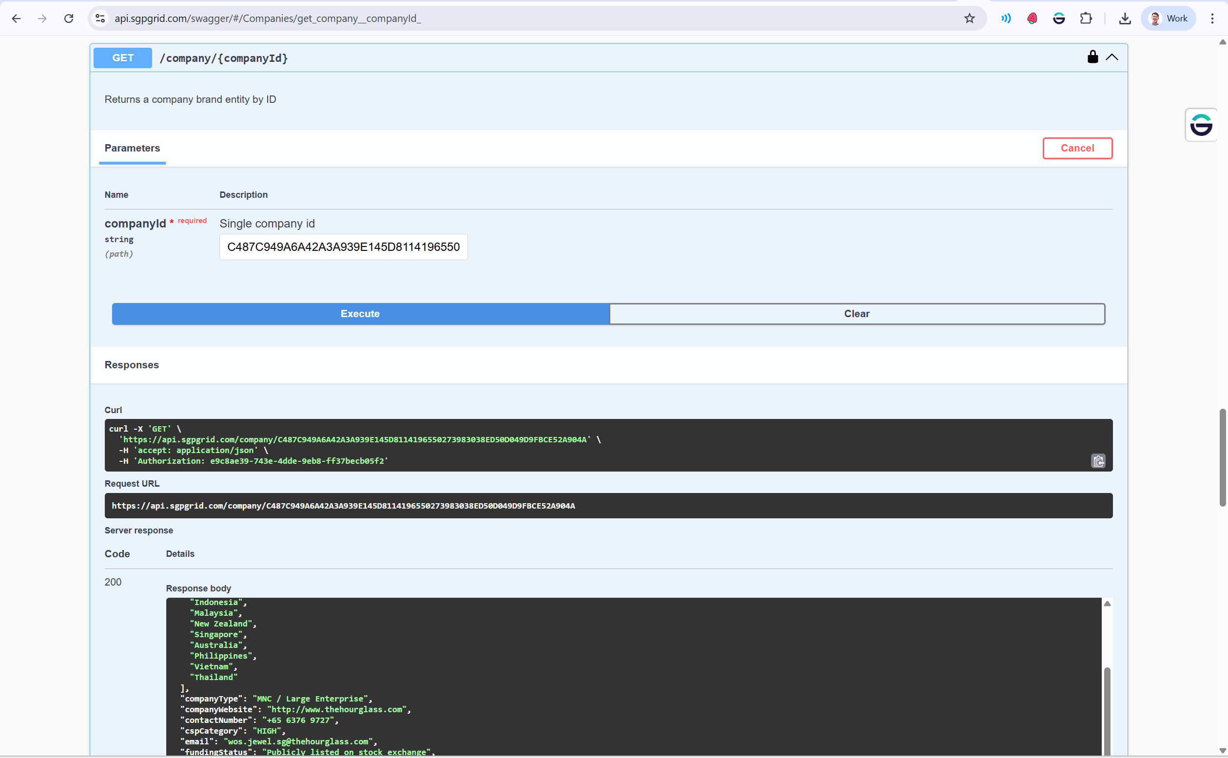The width and height of the screenshot is (1228, 758).
Task: Select the Parameters tab
Action: click(x=132, y=148)
